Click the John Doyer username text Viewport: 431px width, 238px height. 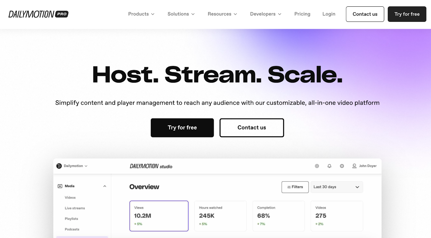[368, 166]
